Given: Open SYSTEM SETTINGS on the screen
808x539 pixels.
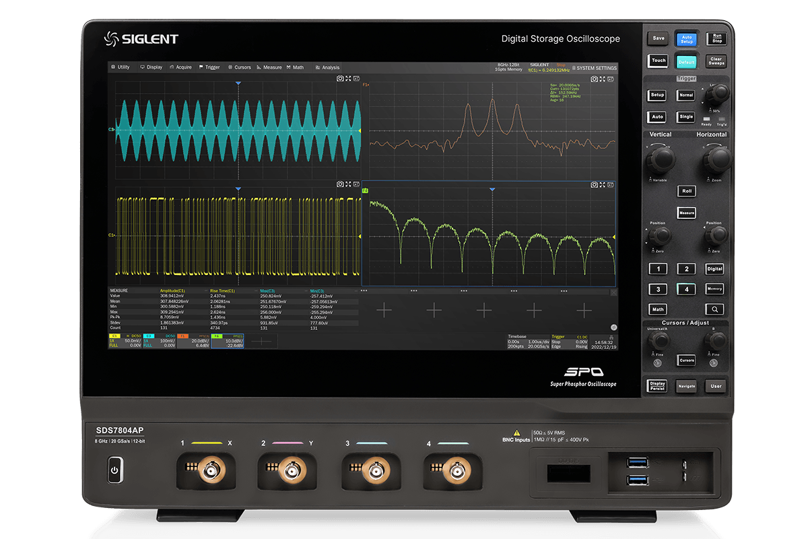Looking at the screenshot, I should 595,68.
